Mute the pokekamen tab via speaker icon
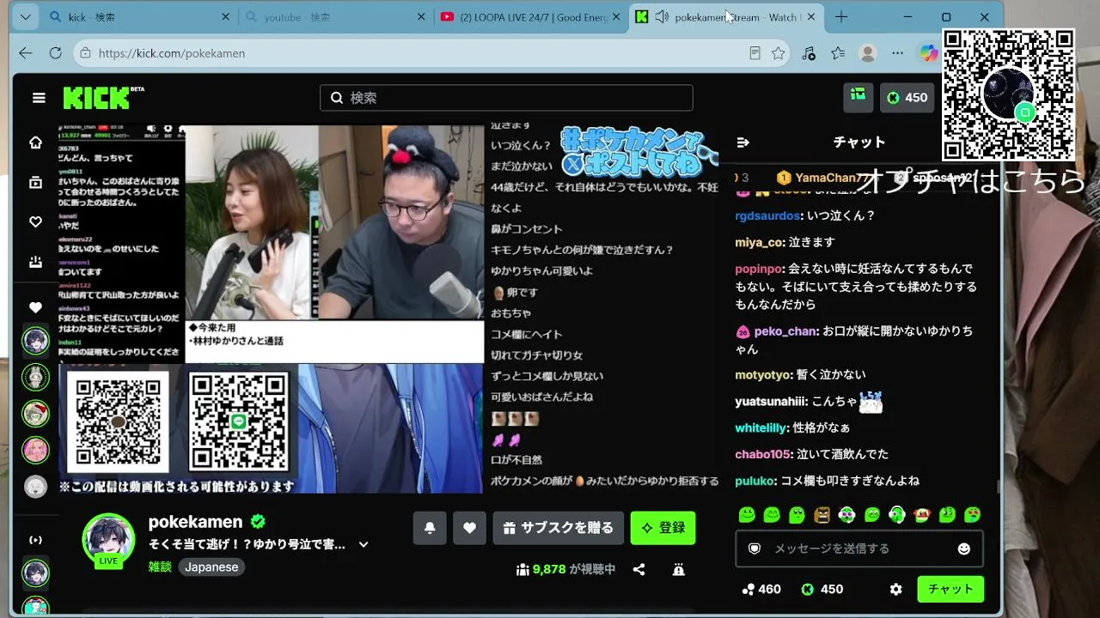Viewport: 1100px width, 618px height. click(662, 17)
